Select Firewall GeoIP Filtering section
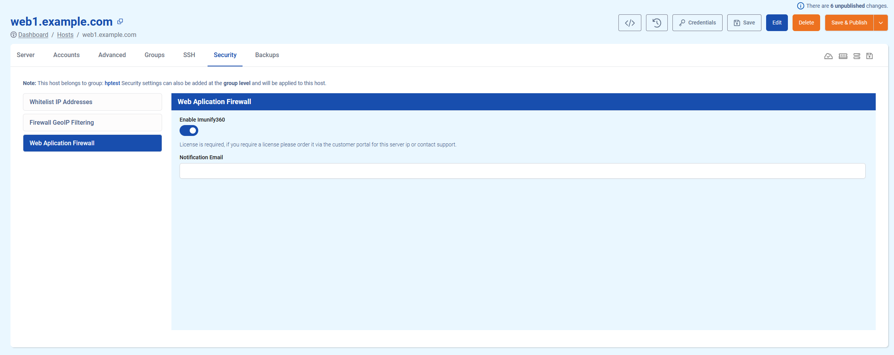The image size is (894, 355). pos(93,123)
